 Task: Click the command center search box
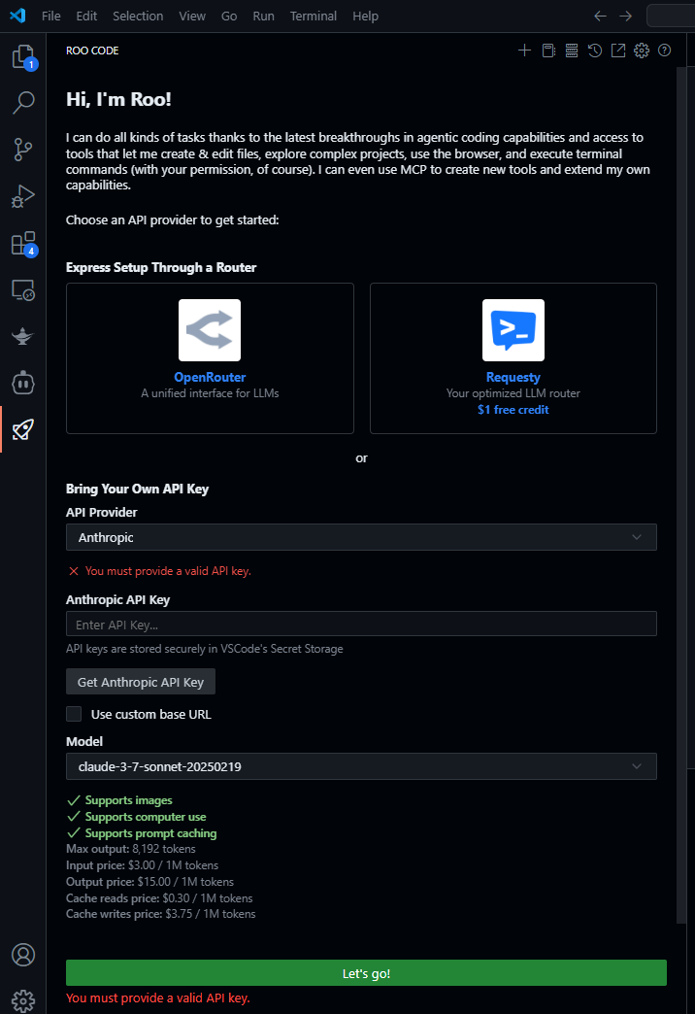tap(671, 17)
